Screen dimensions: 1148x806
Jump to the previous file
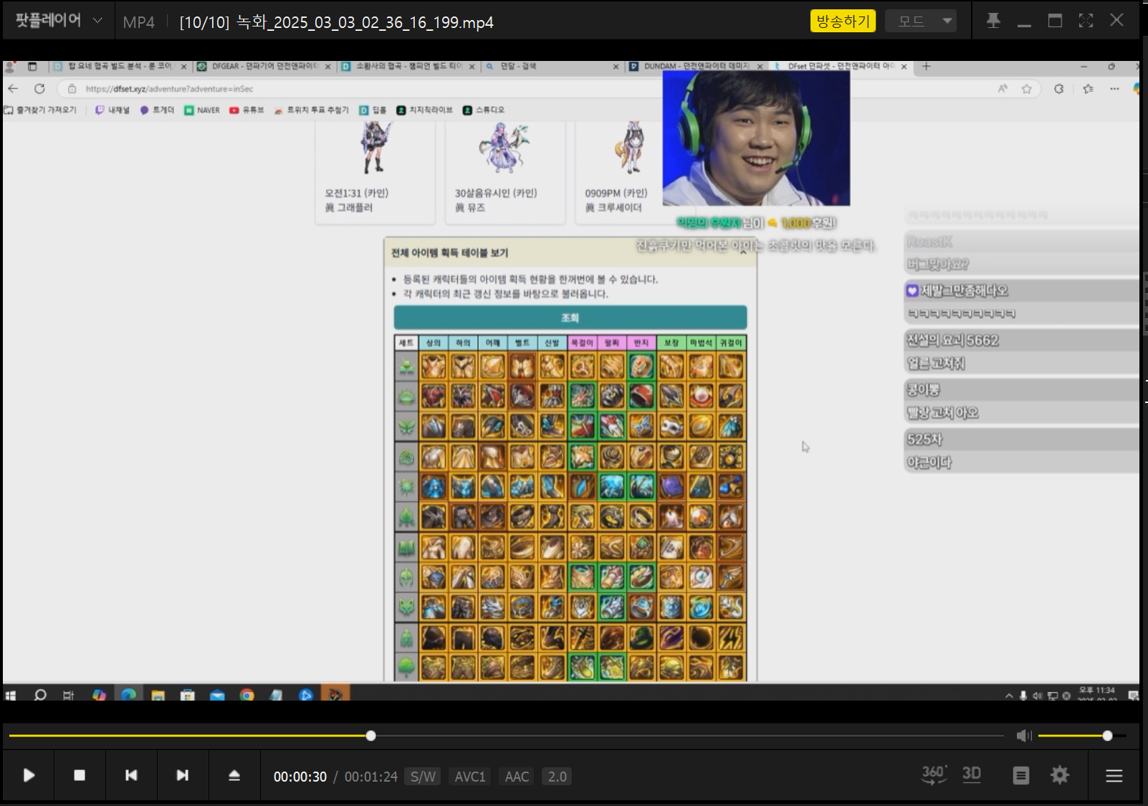131,775
